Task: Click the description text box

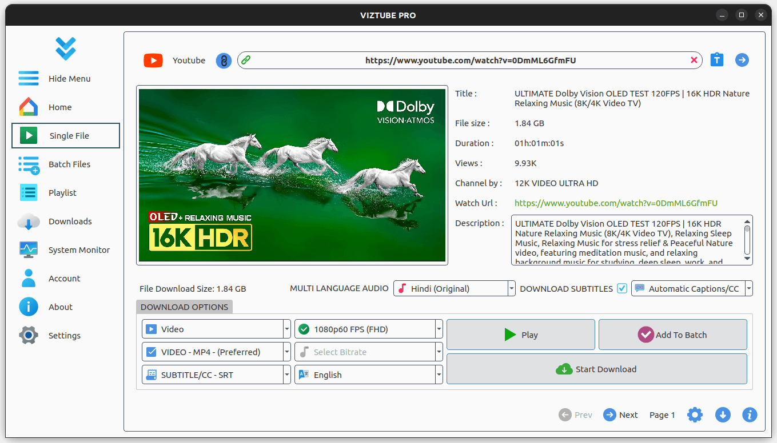Action: click(x=632, y=240)
